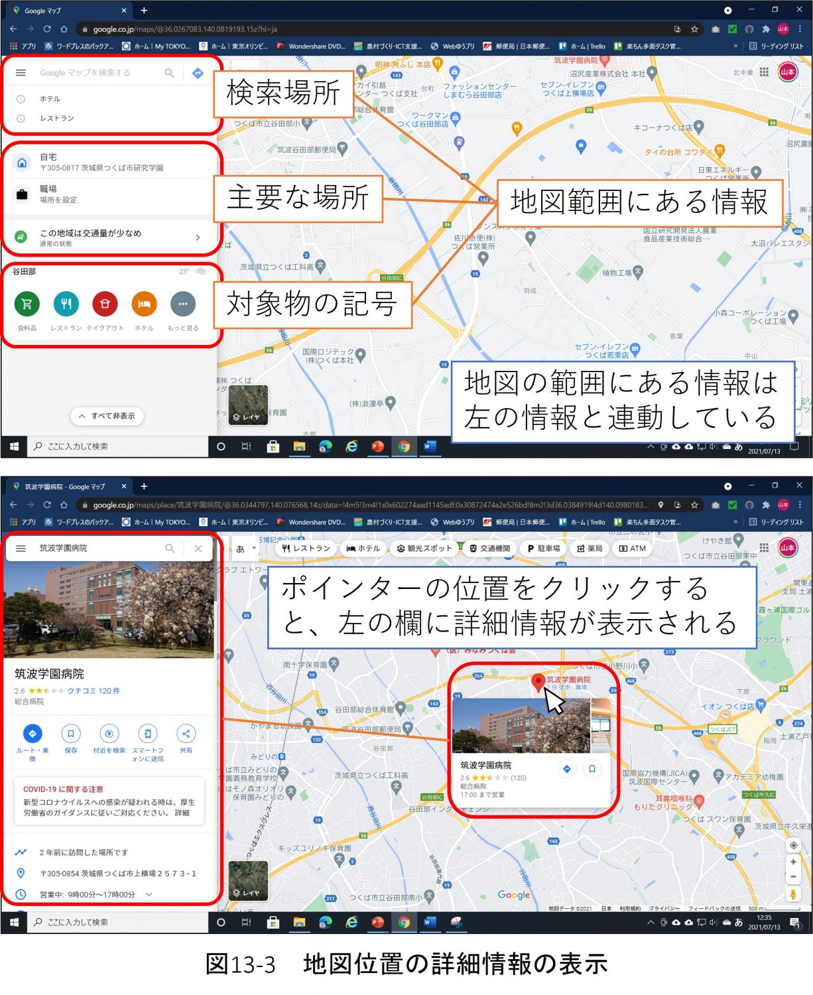Click the ルート・乗換 directions icon
The image size is (813, 995).
pos(32,733)
